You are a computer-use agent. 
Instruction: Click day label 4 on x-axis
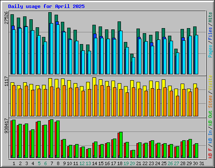point(33,163)
